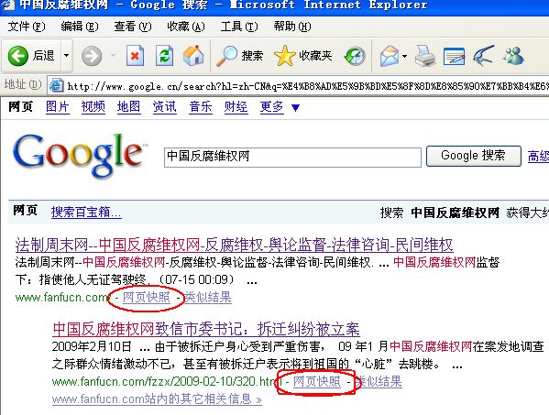Go to Home page house icon
The width and height of the screenshot is (549, 415).
pos(193,56)
